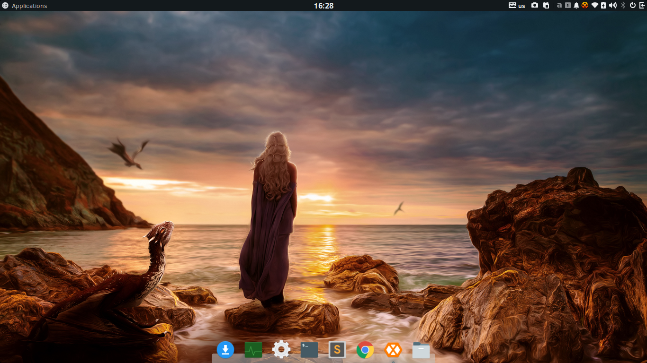Open Sublime Text from the dock

coord(337,350)
